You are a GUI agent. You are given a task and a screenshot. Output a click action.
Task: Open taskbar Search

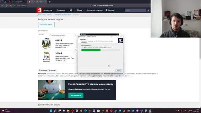(55, 110)
